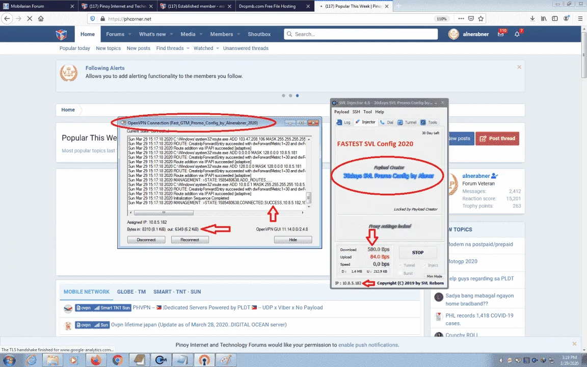Launch Internet Explorer from taskbar
This screenshot has width=587, height=367.
(31, 360)
